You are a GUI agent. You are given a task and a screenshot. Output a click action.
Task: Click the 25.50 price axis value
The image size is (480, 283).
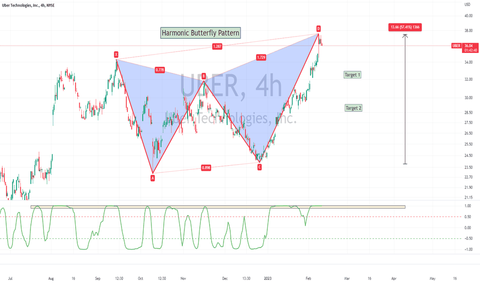point(468,145)
